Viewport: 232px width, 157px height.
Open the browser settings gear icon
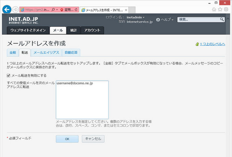point(226,9)
